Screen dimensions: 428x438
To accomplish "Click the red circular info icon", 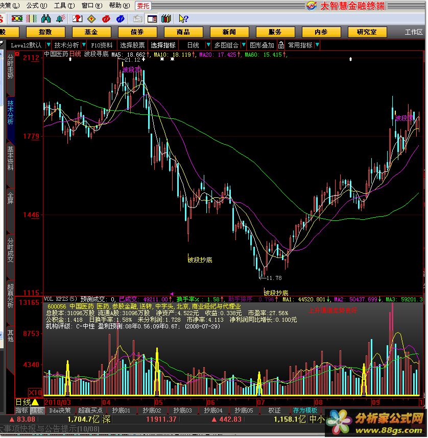I will pyautogui.click(x=106, y=19).
